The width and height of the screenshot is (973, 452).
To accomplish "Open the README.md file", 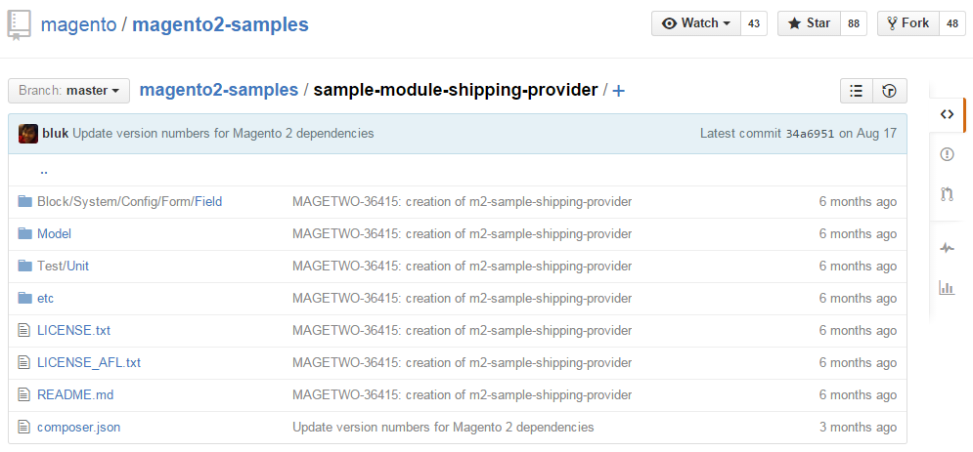I will [75, 395].
